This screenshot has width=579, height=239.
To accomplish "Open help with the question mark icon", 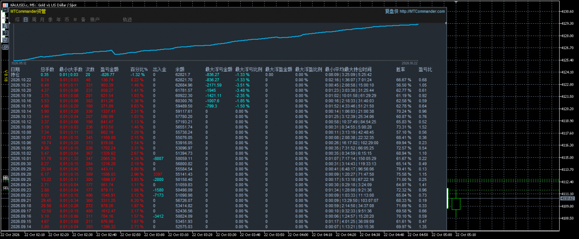I will point(5,33).
